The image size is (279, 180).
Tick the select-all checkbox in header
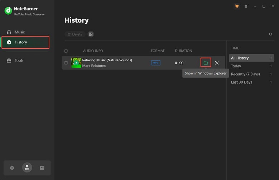(x=66, y=51)
